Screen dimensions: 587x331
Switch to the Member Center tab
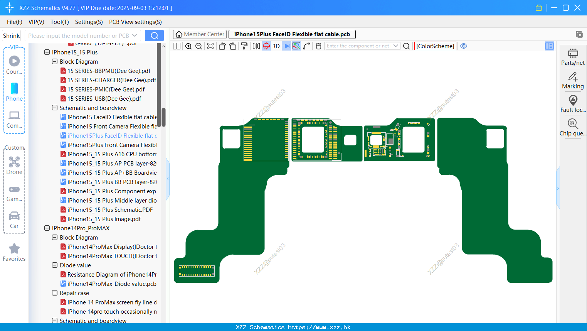point(200,34)
